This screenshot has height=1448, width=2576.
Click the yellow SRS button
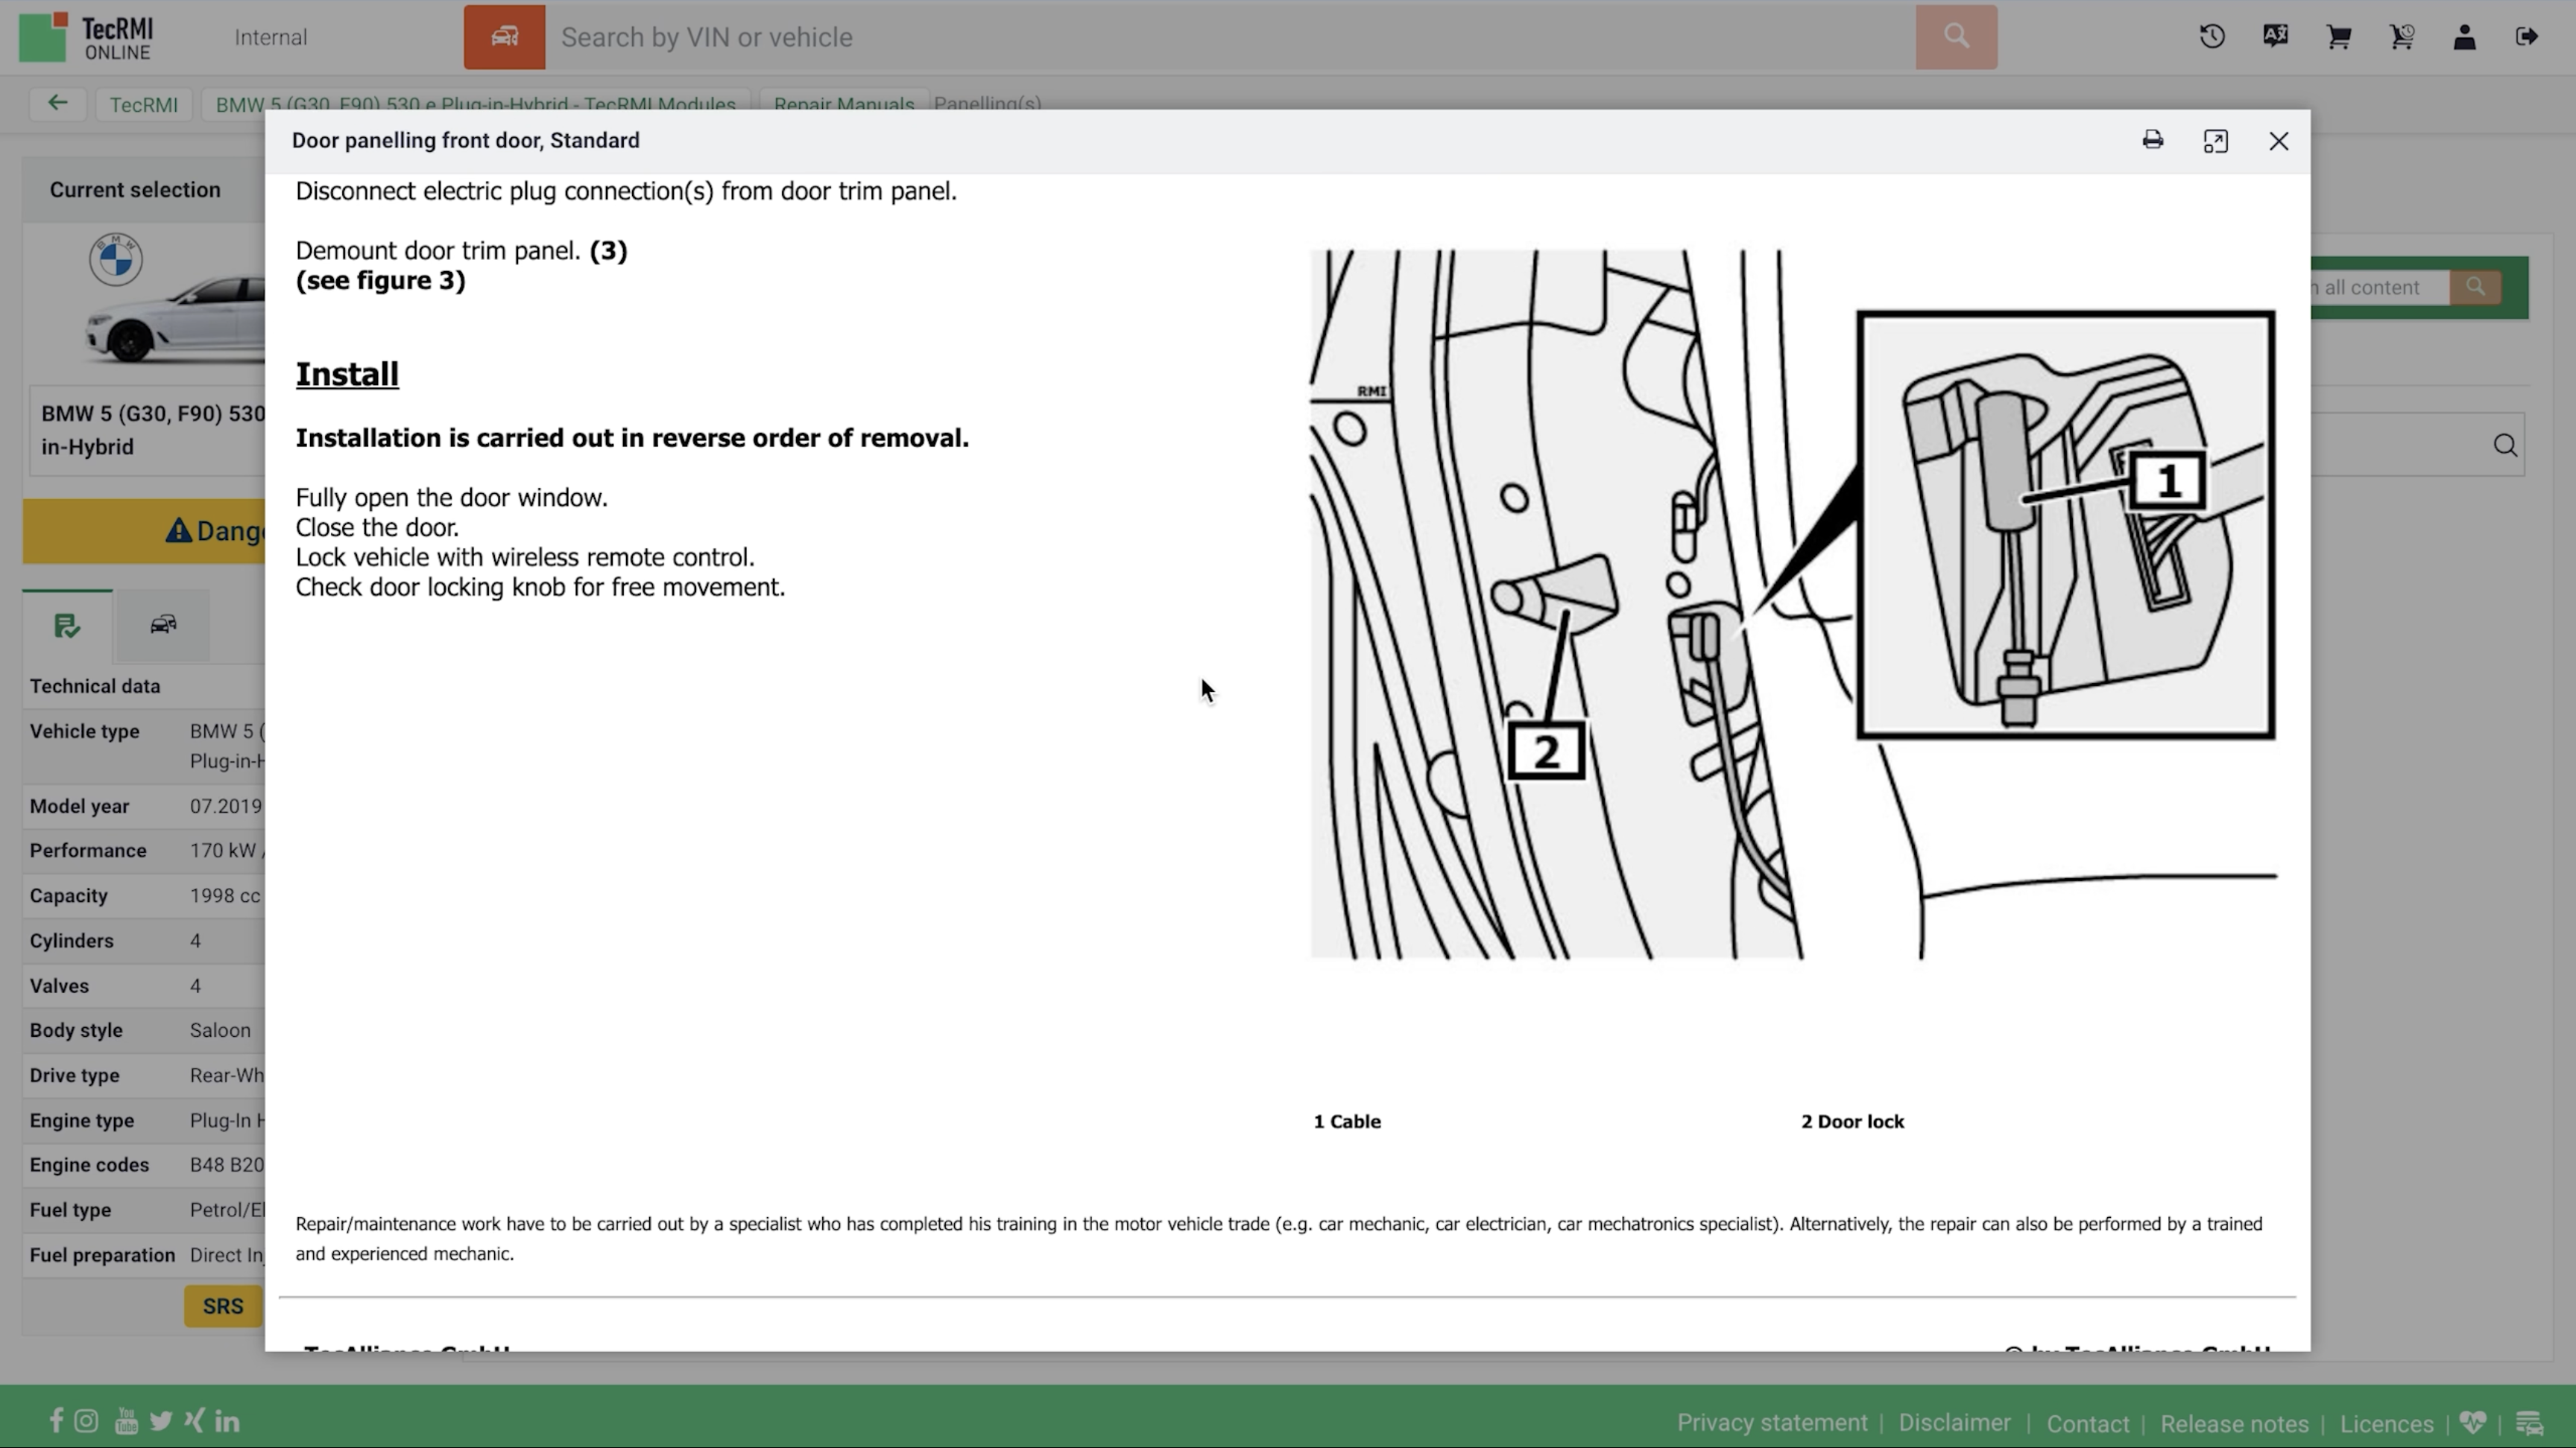point(223,1306)
